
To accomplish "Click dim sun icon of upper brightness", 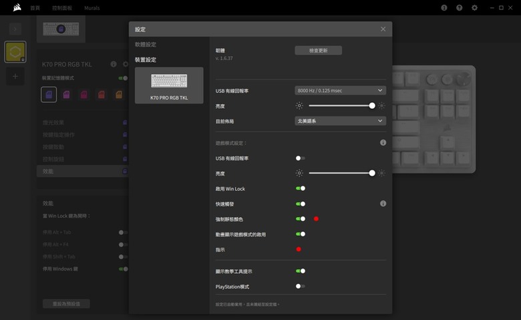I will 299,106.
